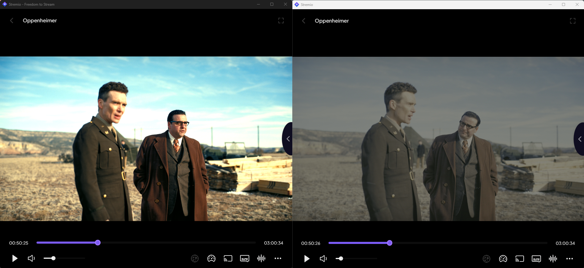This screenshot has height=268, width=584.
Task: Mute audio in right Stremio window
Action: coord(323,259)
